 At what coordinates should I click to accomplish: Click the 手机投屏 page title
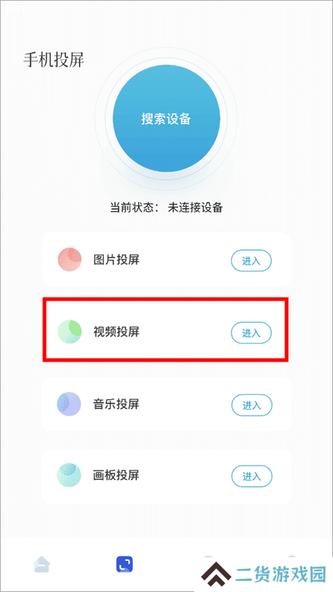coord(53,60)
